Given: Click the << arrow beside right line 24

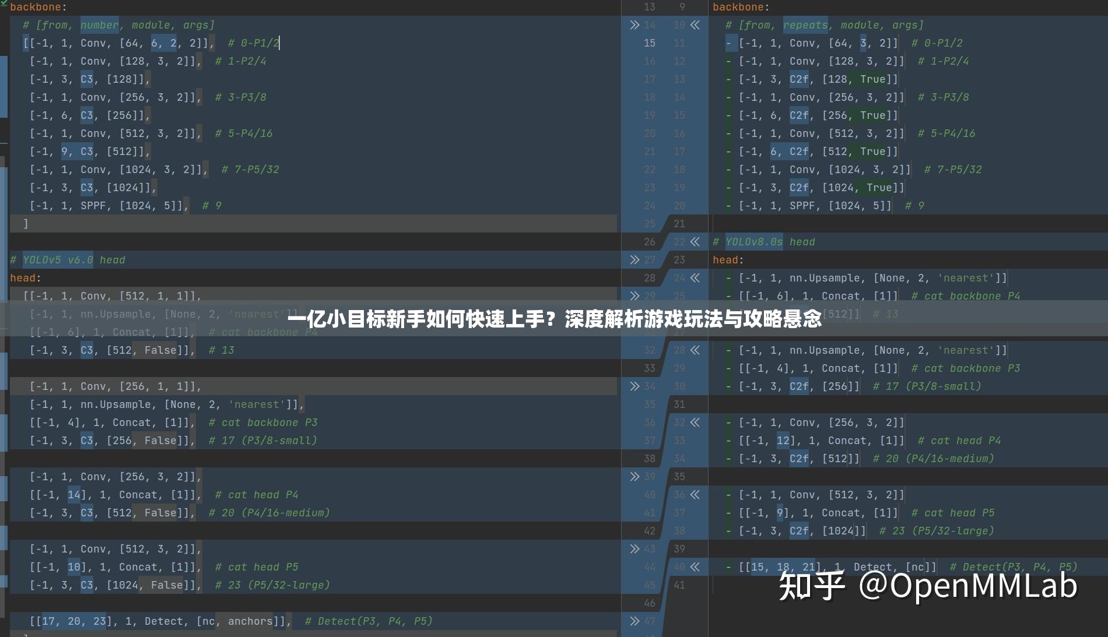Looking at the screenshot, I should (695, 278).
